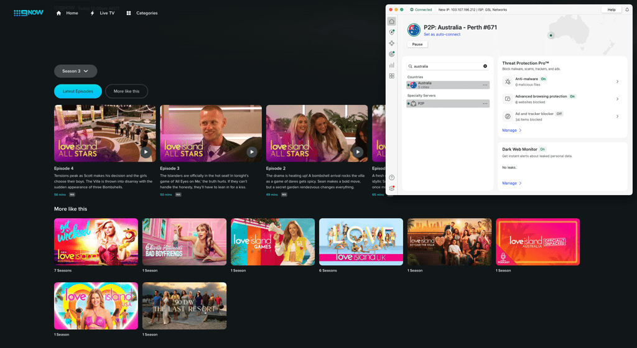Open Love Island Games thumbnail
Screen dimensions: 637x348
coord(272,242)
